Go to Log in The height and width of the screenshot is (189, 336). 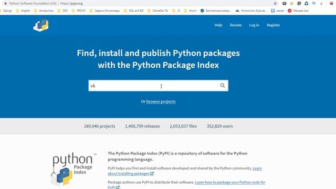pos(254,25)
